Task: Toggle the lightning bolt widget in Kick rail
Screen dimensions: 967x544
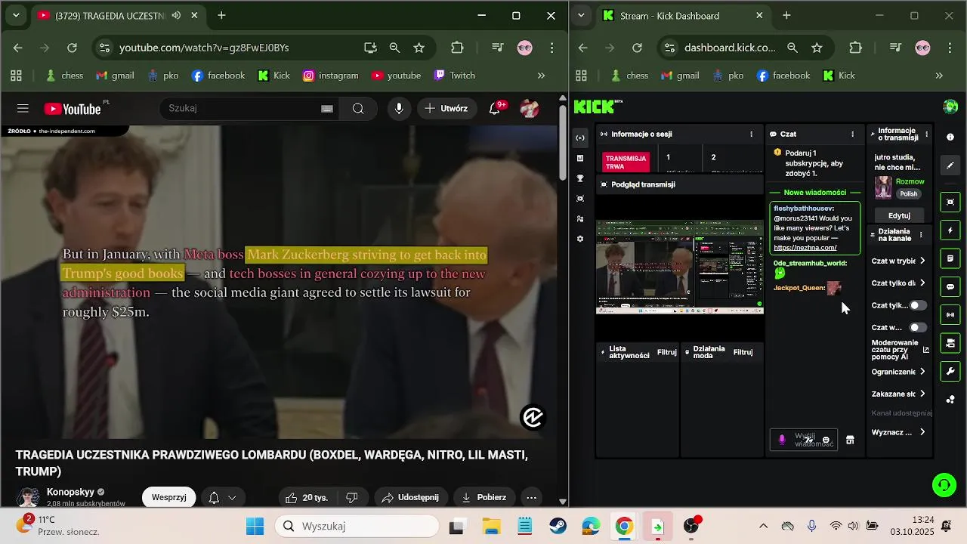Action: (x=950, y=230)
